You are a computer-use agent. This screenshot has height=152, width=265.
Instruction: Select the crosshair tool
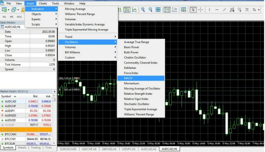(200, 10)
